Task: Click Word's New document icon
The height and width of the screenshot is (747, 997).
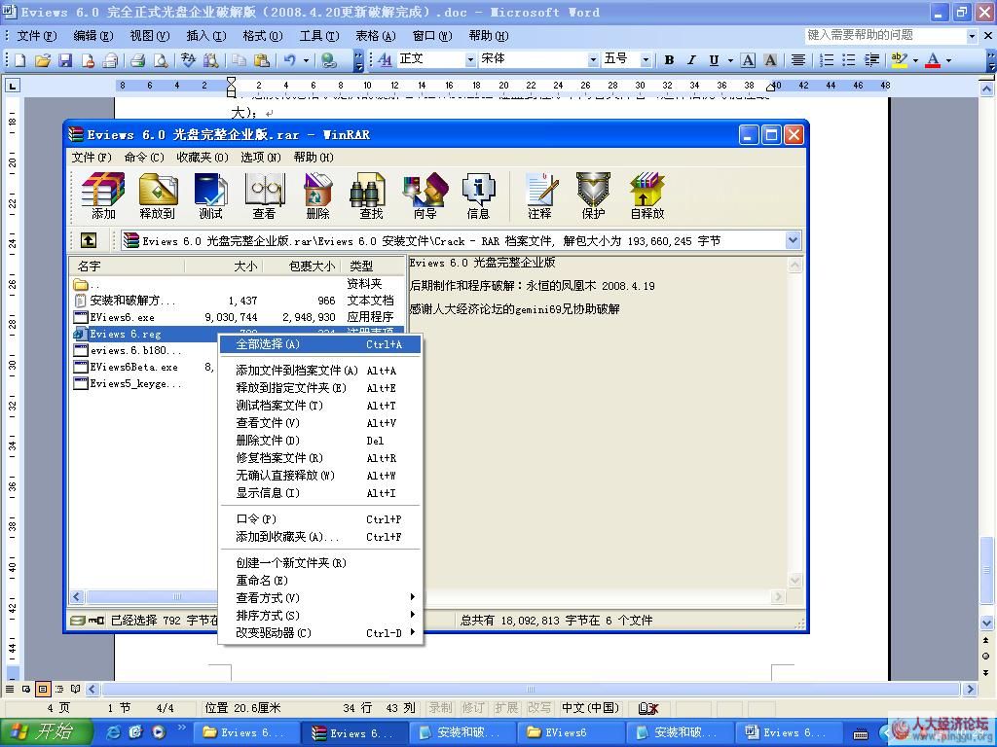Action: pyautogui.click(x=19, y=60)
